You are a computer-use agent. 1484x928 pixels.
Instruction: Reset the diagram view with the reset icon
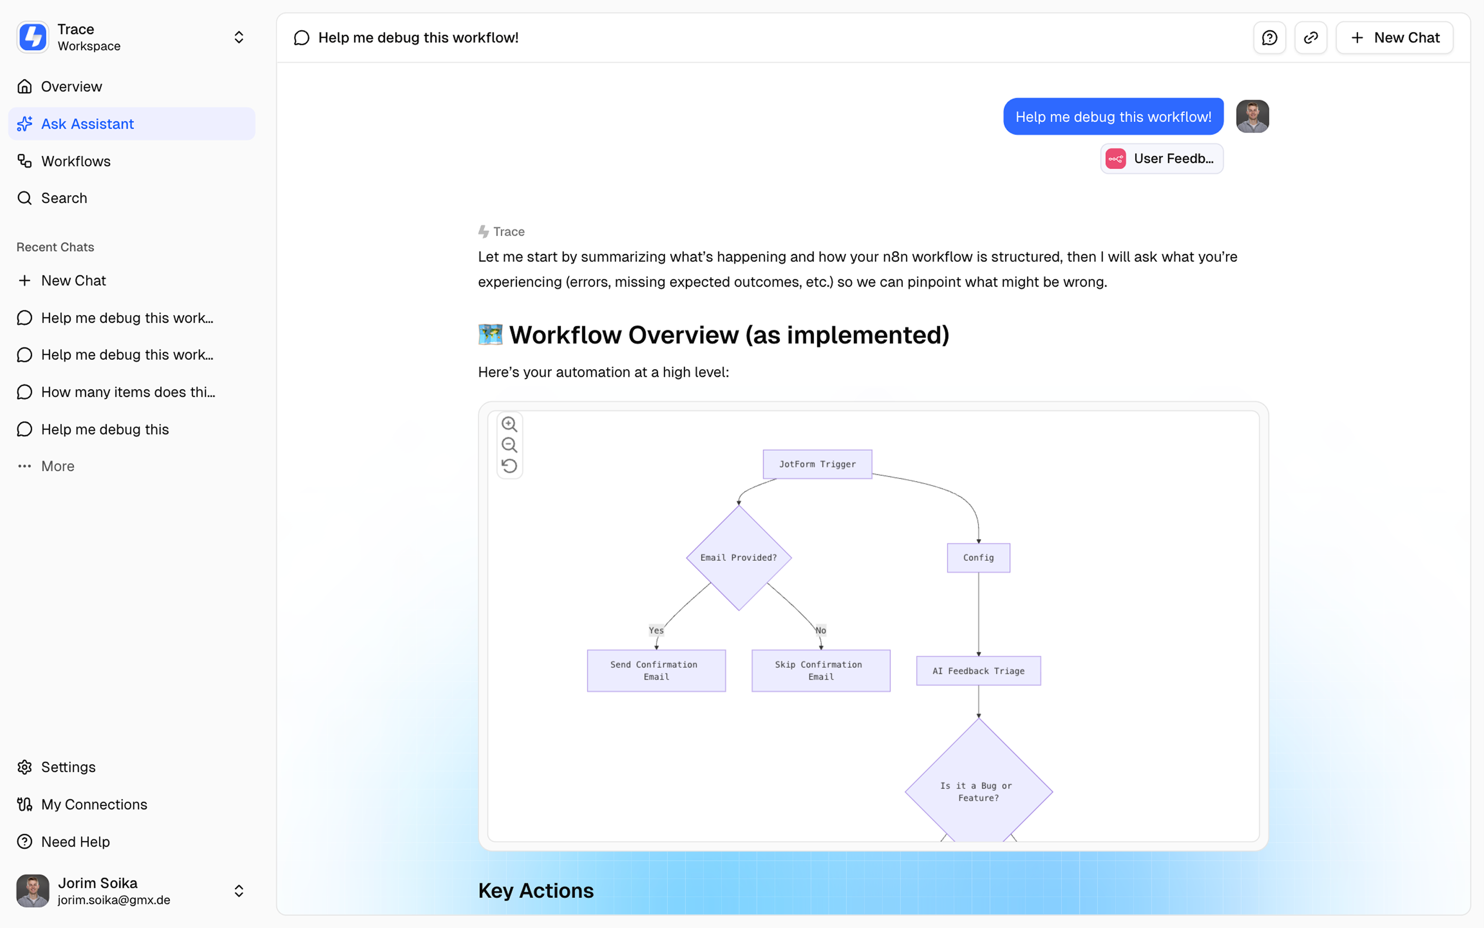(510, 465)
